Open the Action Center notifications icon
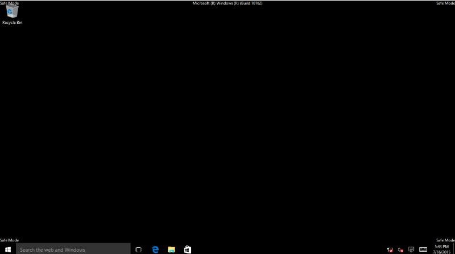Image resolution: width=455 pixels, height=254 pixels. click(x=411, y=249)
